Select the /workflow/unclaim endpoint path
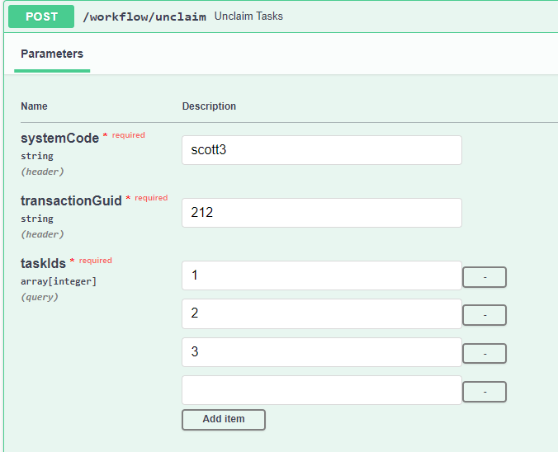Image resolution: width=558 pixels, height=452 pixels. coord(144,16)
